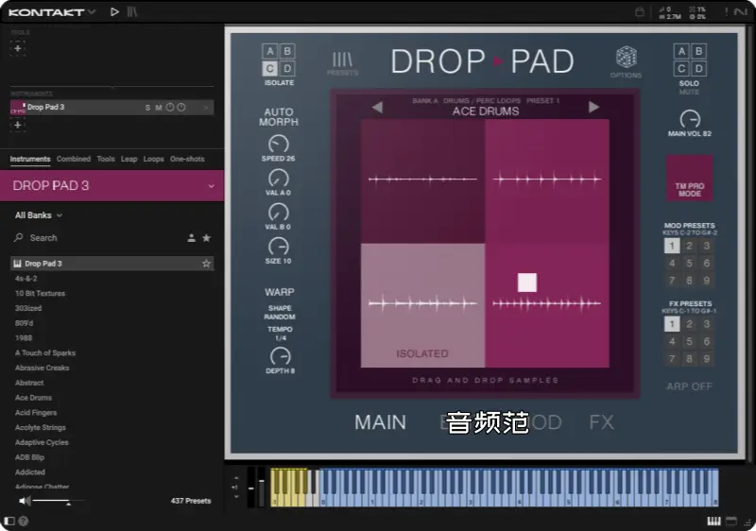This screenshot has width=756, height=531.
Task: Click the Drop Pad 3 rack instrument thumbnail
Action: click(x=18, y=108)
